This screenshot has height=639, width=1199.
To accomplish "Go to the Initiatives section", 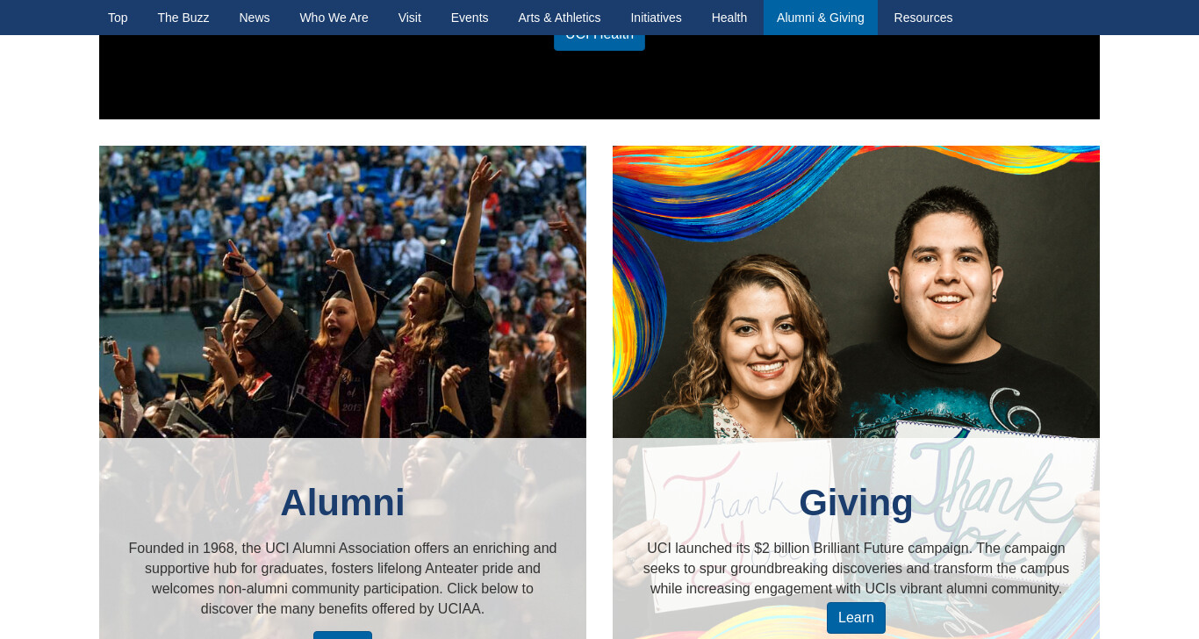I will click(656, 18).
